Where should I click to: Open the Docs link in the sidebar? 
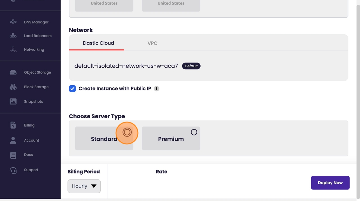coord(28,155)
